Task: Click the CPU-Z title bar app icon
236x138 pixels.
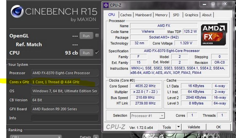Action: (106, 5)
